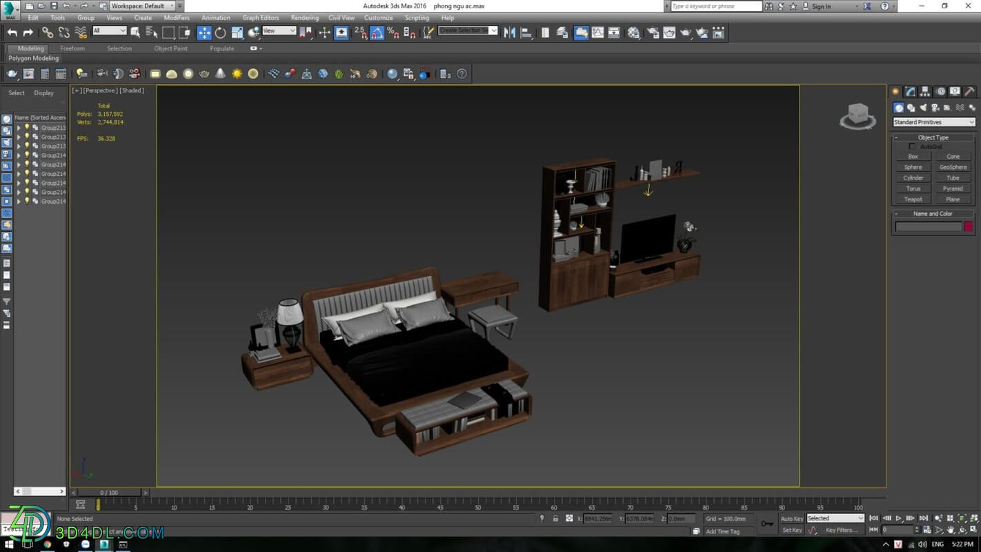Open the [Perspective] viewport label menu
The image size is (981, 552).
pyautogui.click(x=100, y=90)
